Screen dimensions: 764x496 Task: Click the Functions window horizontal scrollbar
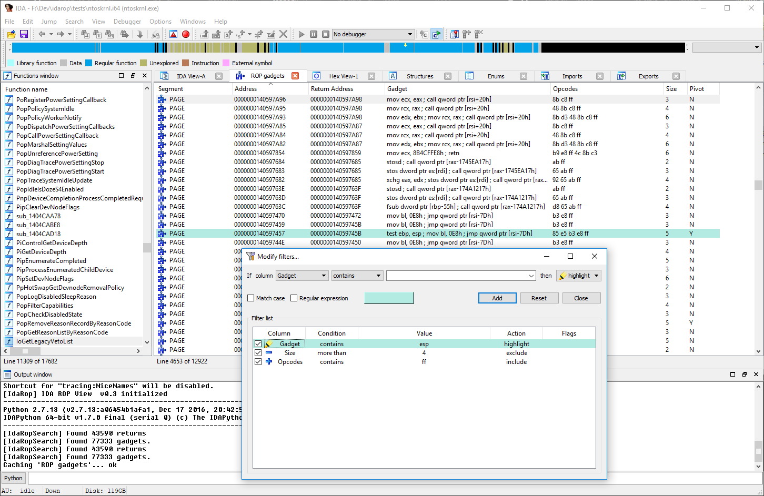(73, 351)
